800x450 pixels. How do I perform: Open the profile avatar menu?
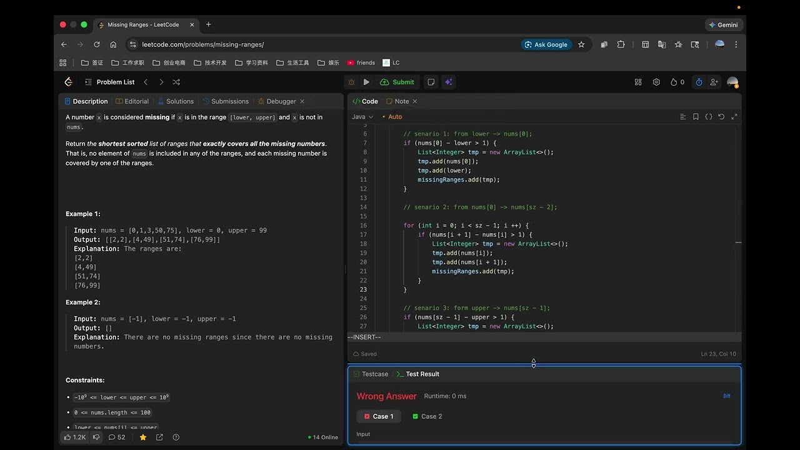click(x=732, y=82)
